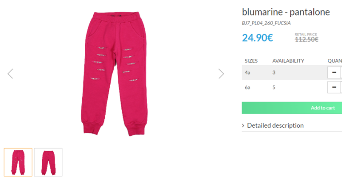The height and width of the screenshot is (187, 342).
Task: Click availability value 3 for 4a
Action: click(274, 73)
